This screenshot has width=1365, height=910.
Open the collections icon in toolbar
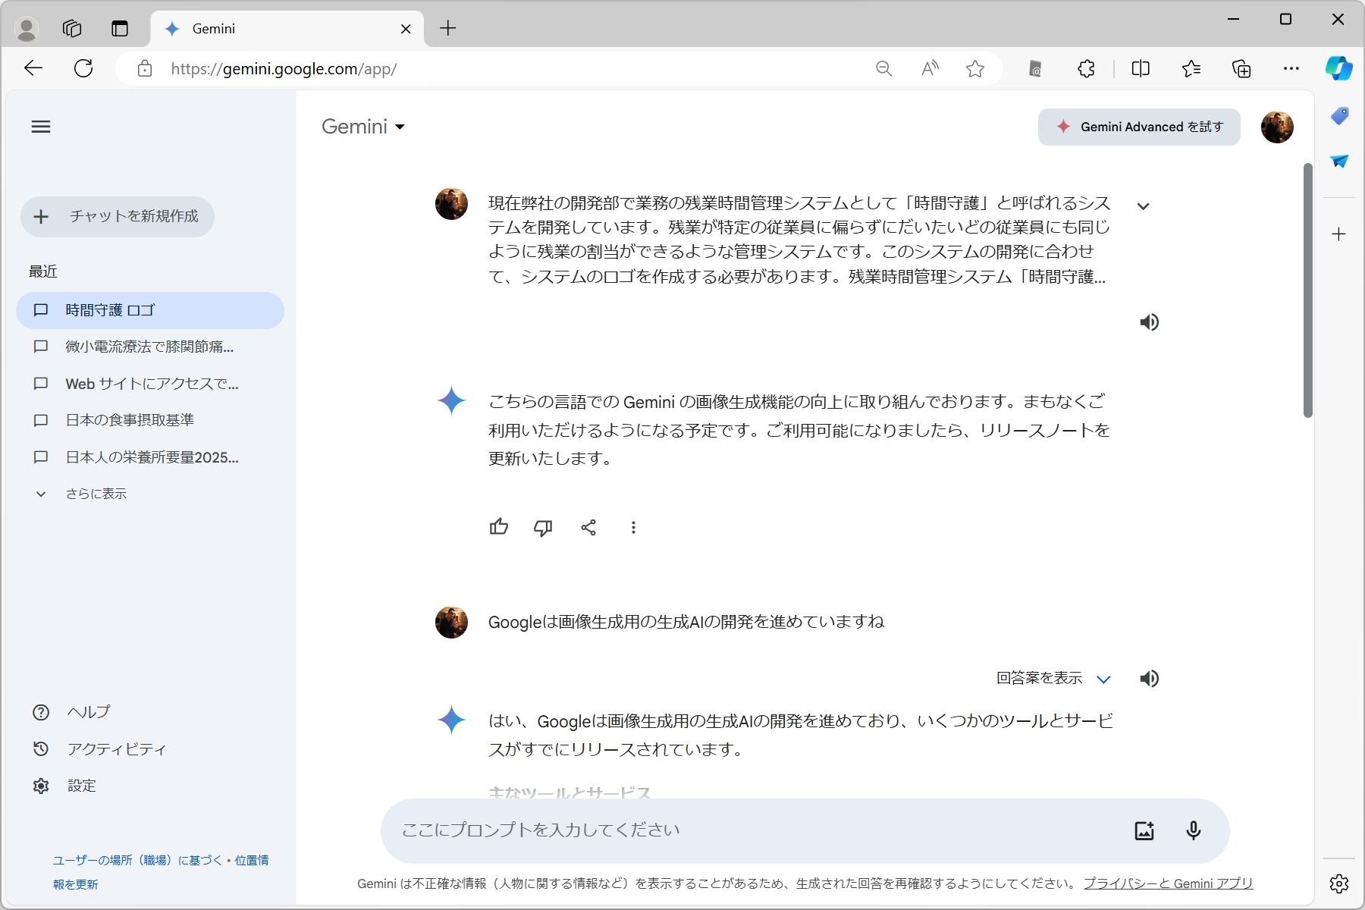(x=1241, y=69)
